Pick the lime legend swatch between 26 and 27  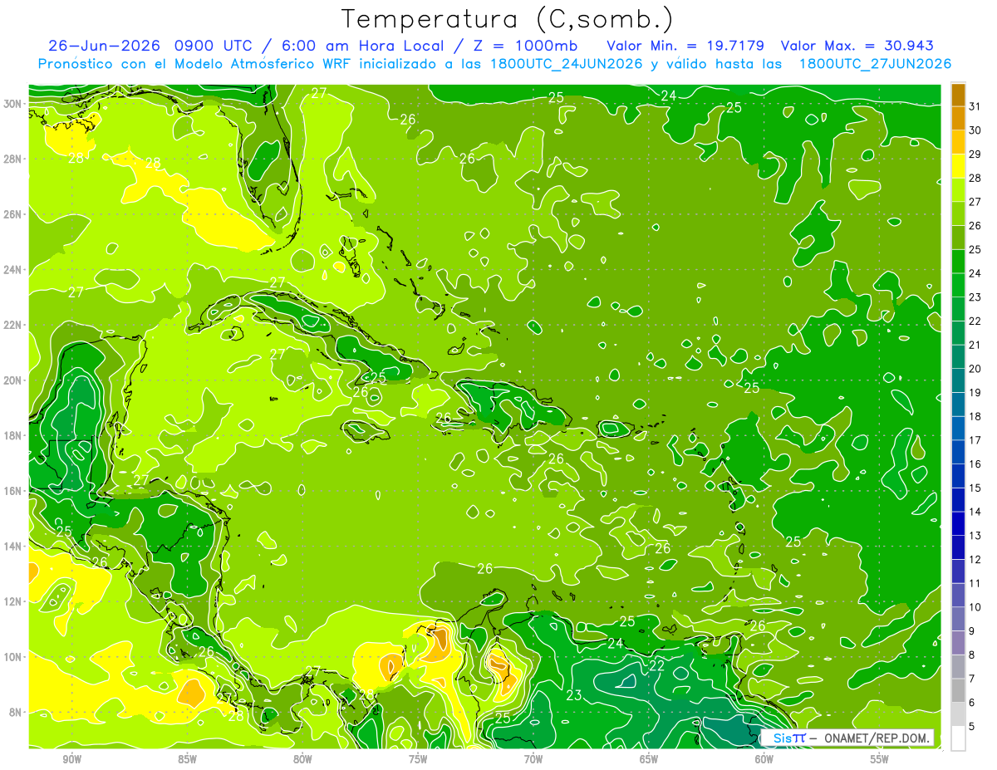tap(958, 213)
